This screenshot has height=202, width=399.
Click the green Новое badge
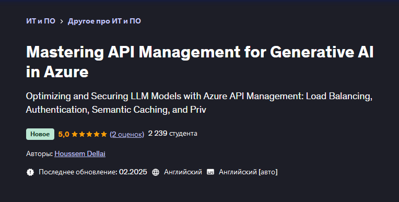(40, 134)
